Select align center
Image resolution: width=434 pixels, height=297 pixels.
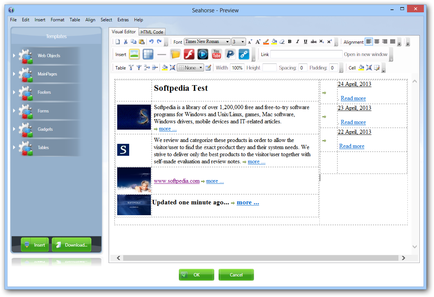pos(377,42)
